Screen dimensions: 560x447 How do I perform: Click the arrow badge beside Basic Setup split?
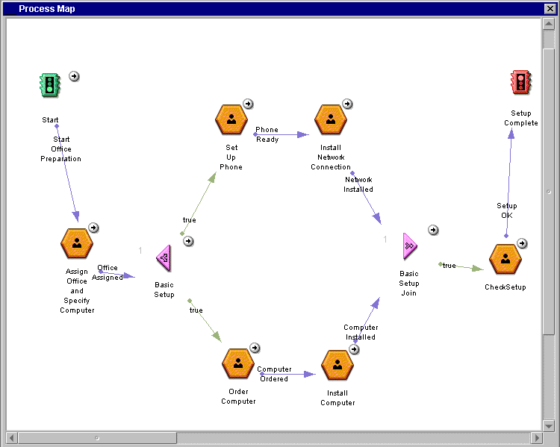188,241
